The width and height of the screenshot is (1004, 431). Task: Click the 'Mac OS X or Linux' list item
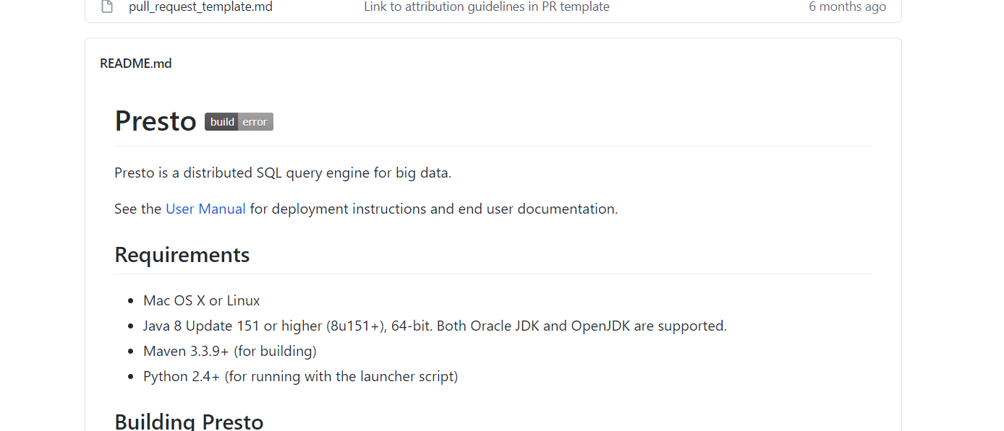pyautogui.click(x=202, y=300)
